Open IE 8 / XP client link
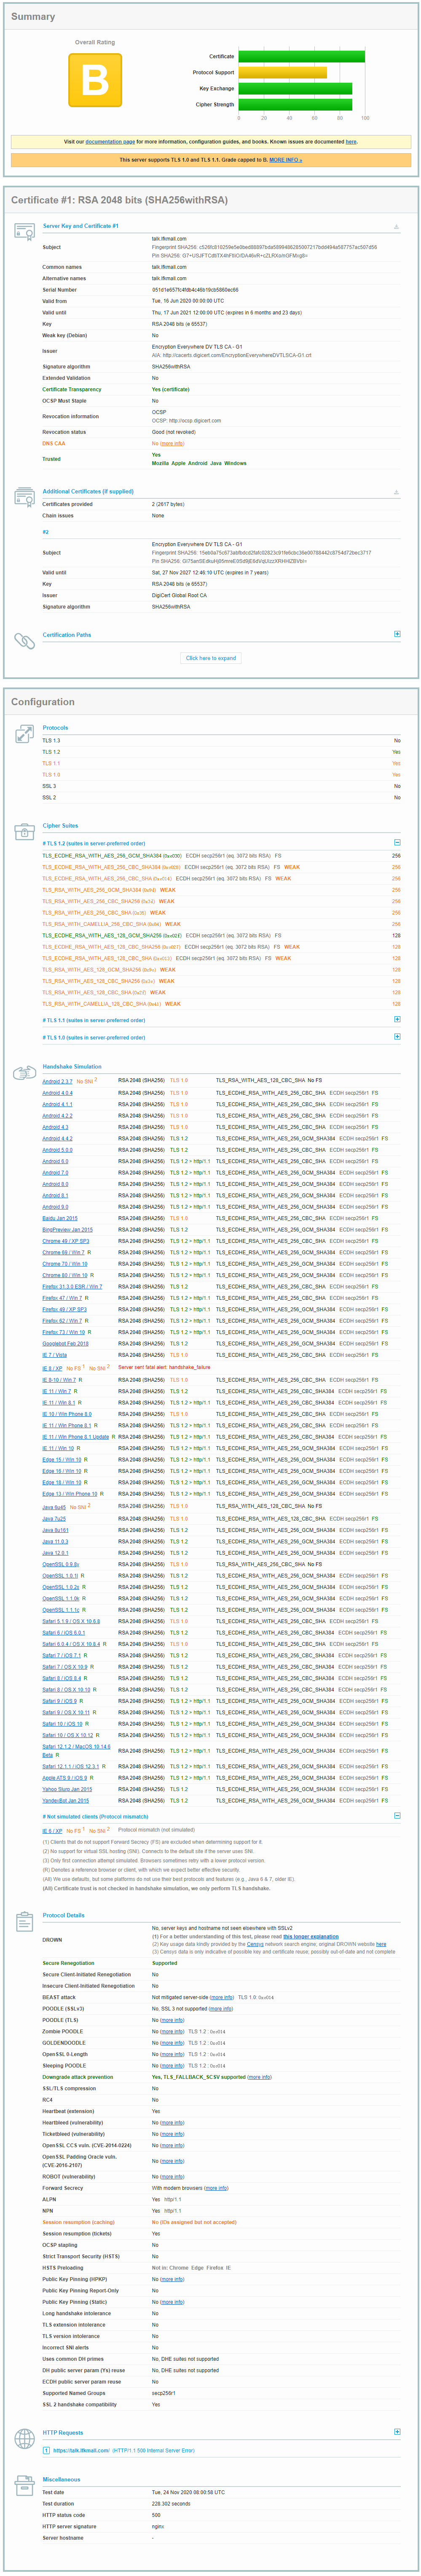The width and height of the screenshot is (421, 2576). (x=52, y=1369)
